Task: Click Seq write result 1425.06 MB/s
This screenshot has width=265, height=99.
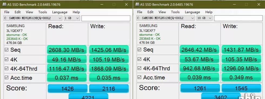Action: (109, 50)
